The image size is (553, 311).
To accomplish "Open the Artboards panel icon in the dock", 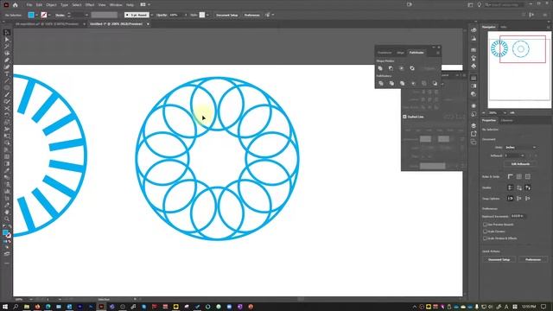I will (474, 142).
